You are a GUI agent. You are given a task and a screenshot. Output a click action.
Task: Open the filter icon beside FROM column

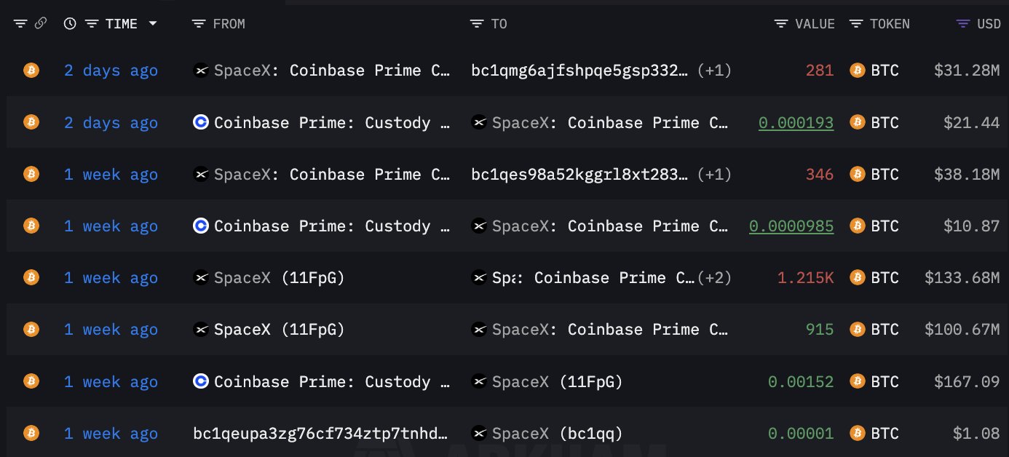click(x=198, y=24)
